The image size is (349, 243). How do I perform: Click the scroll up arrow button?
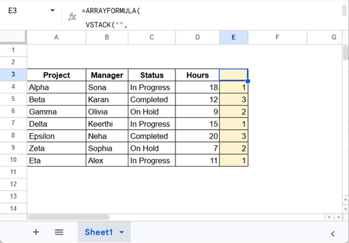click(x=345, y=200)
